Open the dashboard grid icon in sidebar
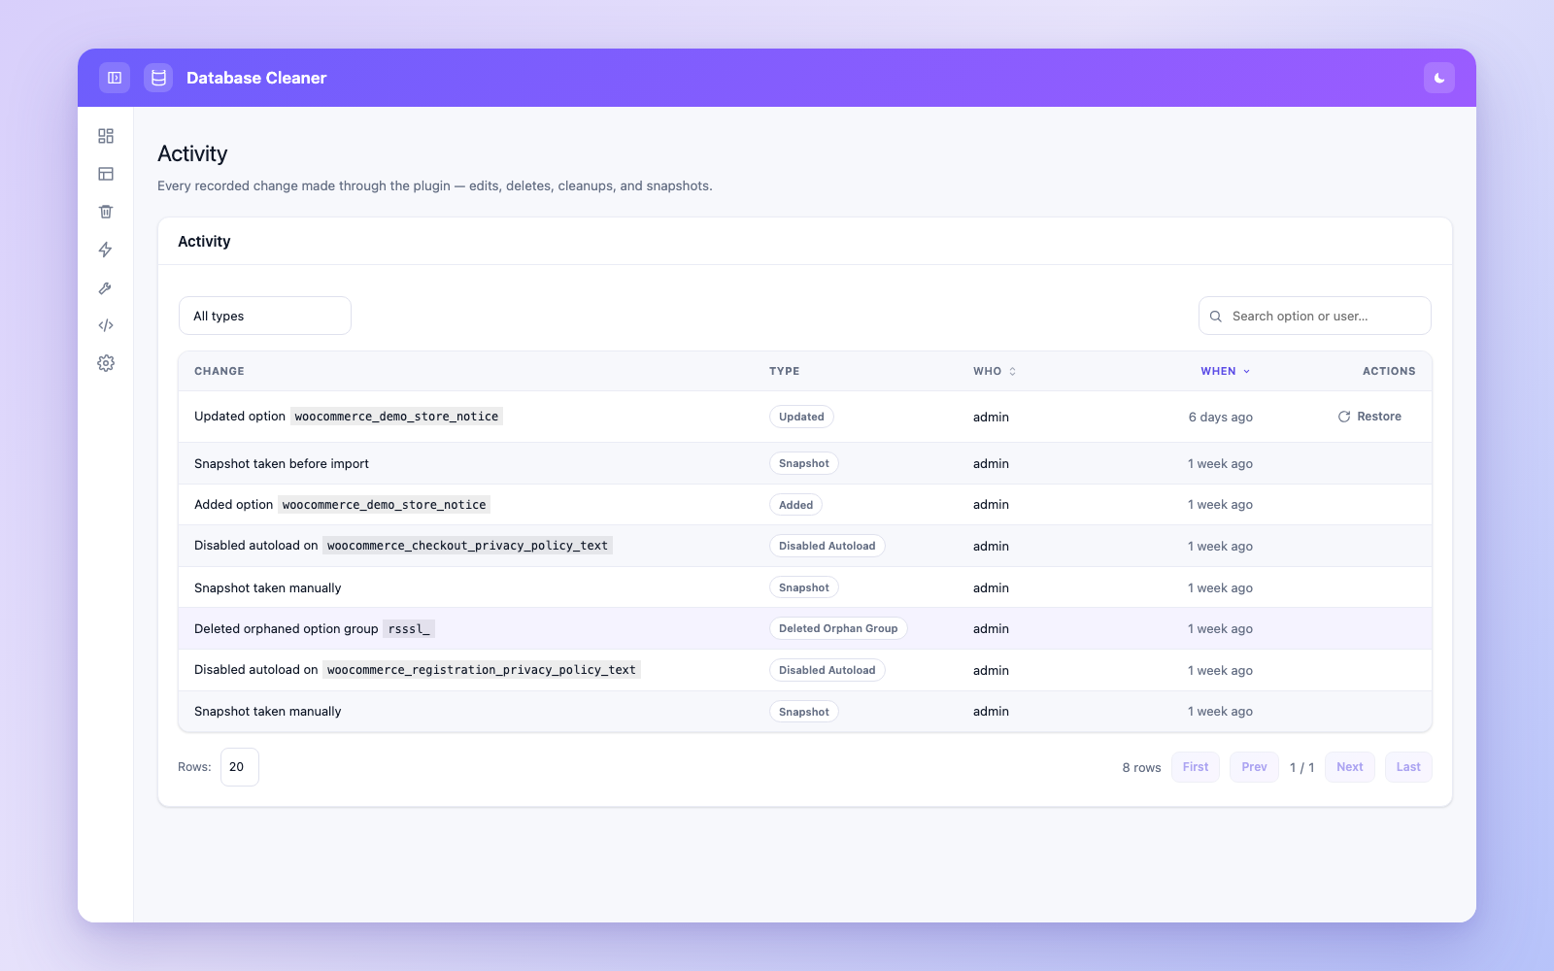Viewport: 1554px width, 971px height. click(106, 136)
